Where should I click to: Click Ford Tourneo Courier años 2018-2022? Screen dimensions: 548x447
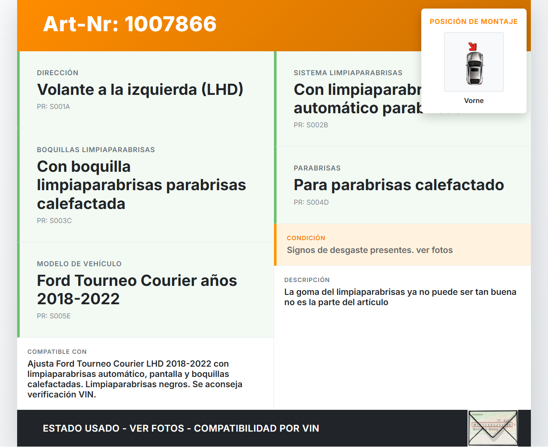coord(137,290)
